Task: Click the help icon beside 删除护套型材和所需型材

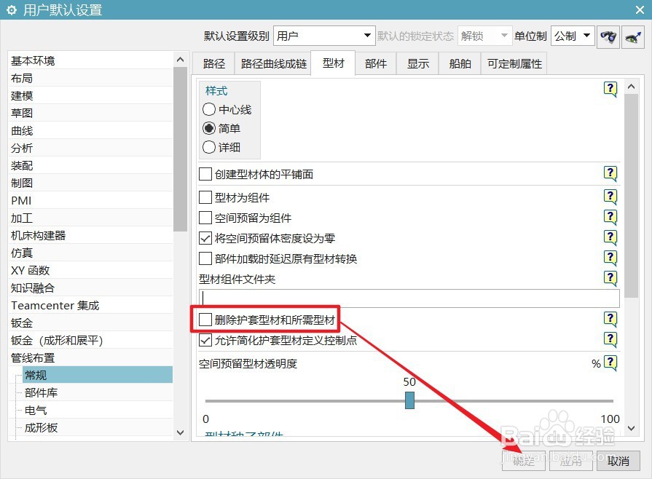Action: click(610, 318)
